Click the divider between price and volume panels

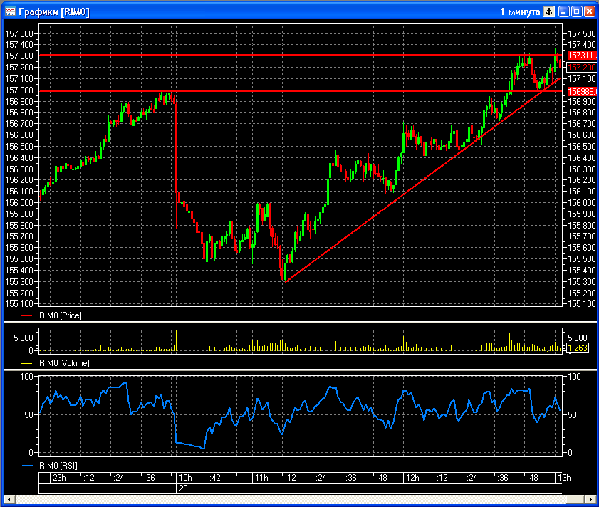(299, 323)
